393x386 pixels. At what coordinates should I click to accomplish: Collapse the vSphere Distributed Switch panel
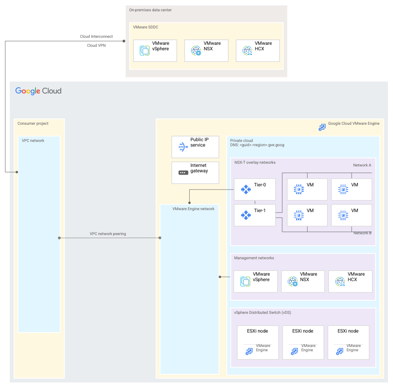tap(263, 312)
